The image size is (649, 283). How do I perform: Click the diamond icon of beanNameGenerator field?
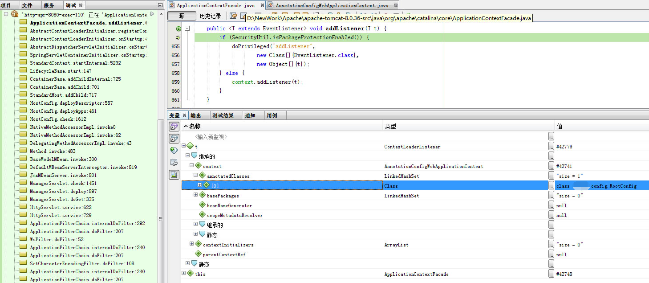point(203,205)
